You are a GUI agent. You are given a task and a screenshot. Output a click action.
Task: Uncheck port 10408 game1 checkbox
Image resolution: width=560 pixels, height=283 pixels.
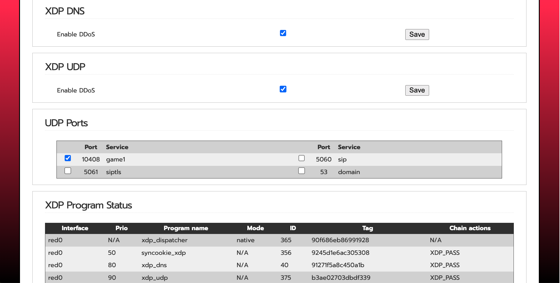(x=68, y=158)
